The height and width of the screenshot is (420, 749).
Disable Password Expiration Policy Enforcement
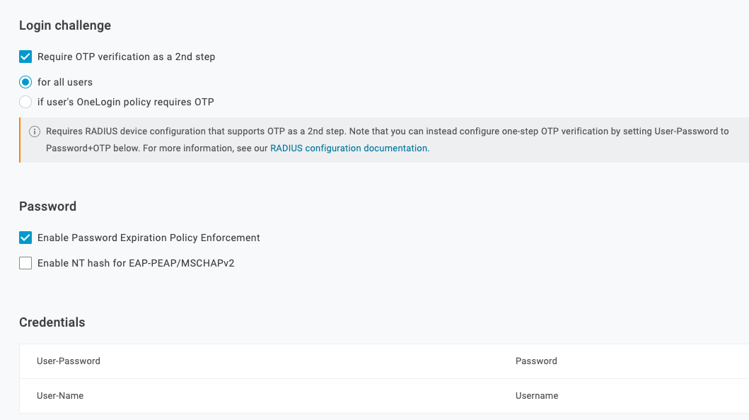tap(25, 238)
